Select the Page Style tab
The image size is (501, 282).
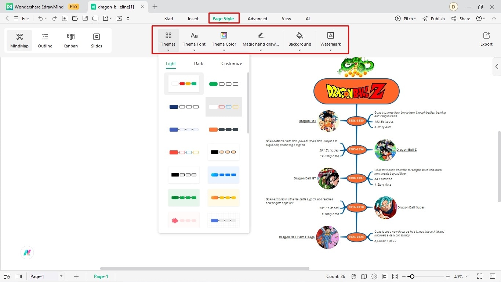click(x=223, y=19)
